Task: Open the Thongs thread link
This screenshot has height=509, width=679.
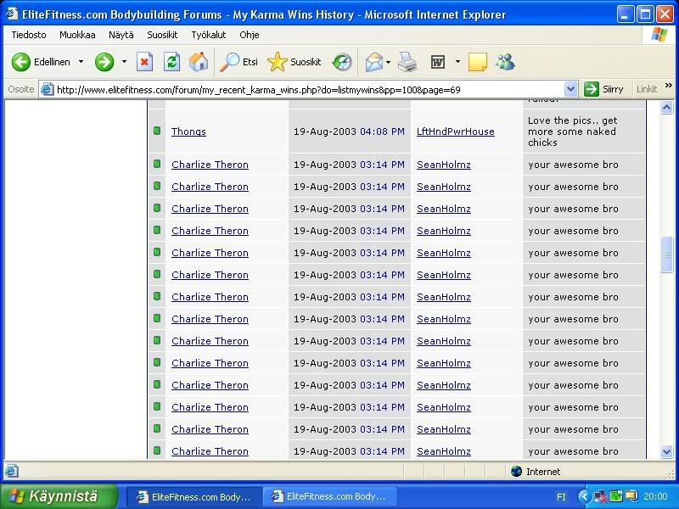Action: 188,131
